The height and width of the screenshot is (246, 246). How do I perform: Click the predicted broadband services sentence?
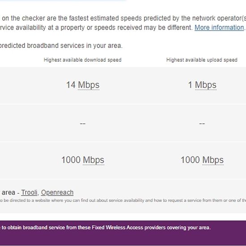coord(61,46)
